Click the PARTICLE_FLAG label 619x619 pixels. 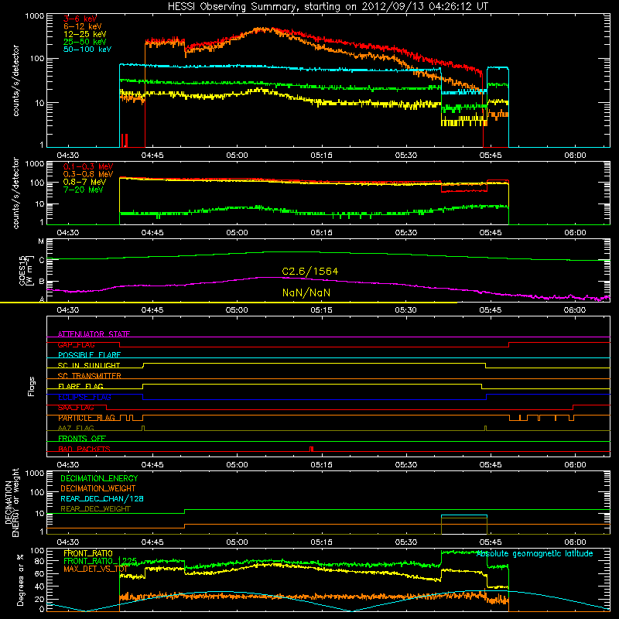(87, 418)
